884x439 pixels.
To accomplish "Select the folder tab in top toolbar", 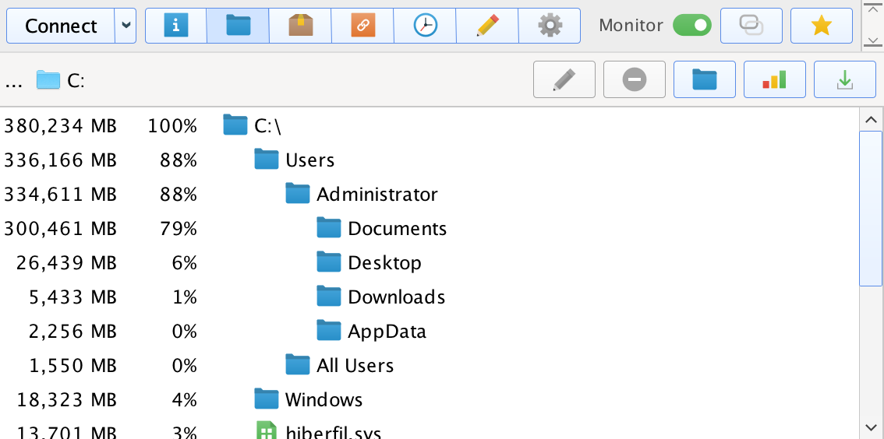I will point(238,26).
